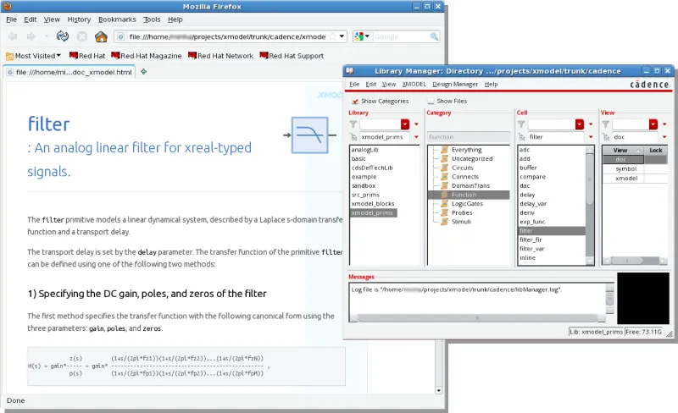The image size is (678, 413).
Task: Expand Cell filter dropdown arrow
Action: 591,124
